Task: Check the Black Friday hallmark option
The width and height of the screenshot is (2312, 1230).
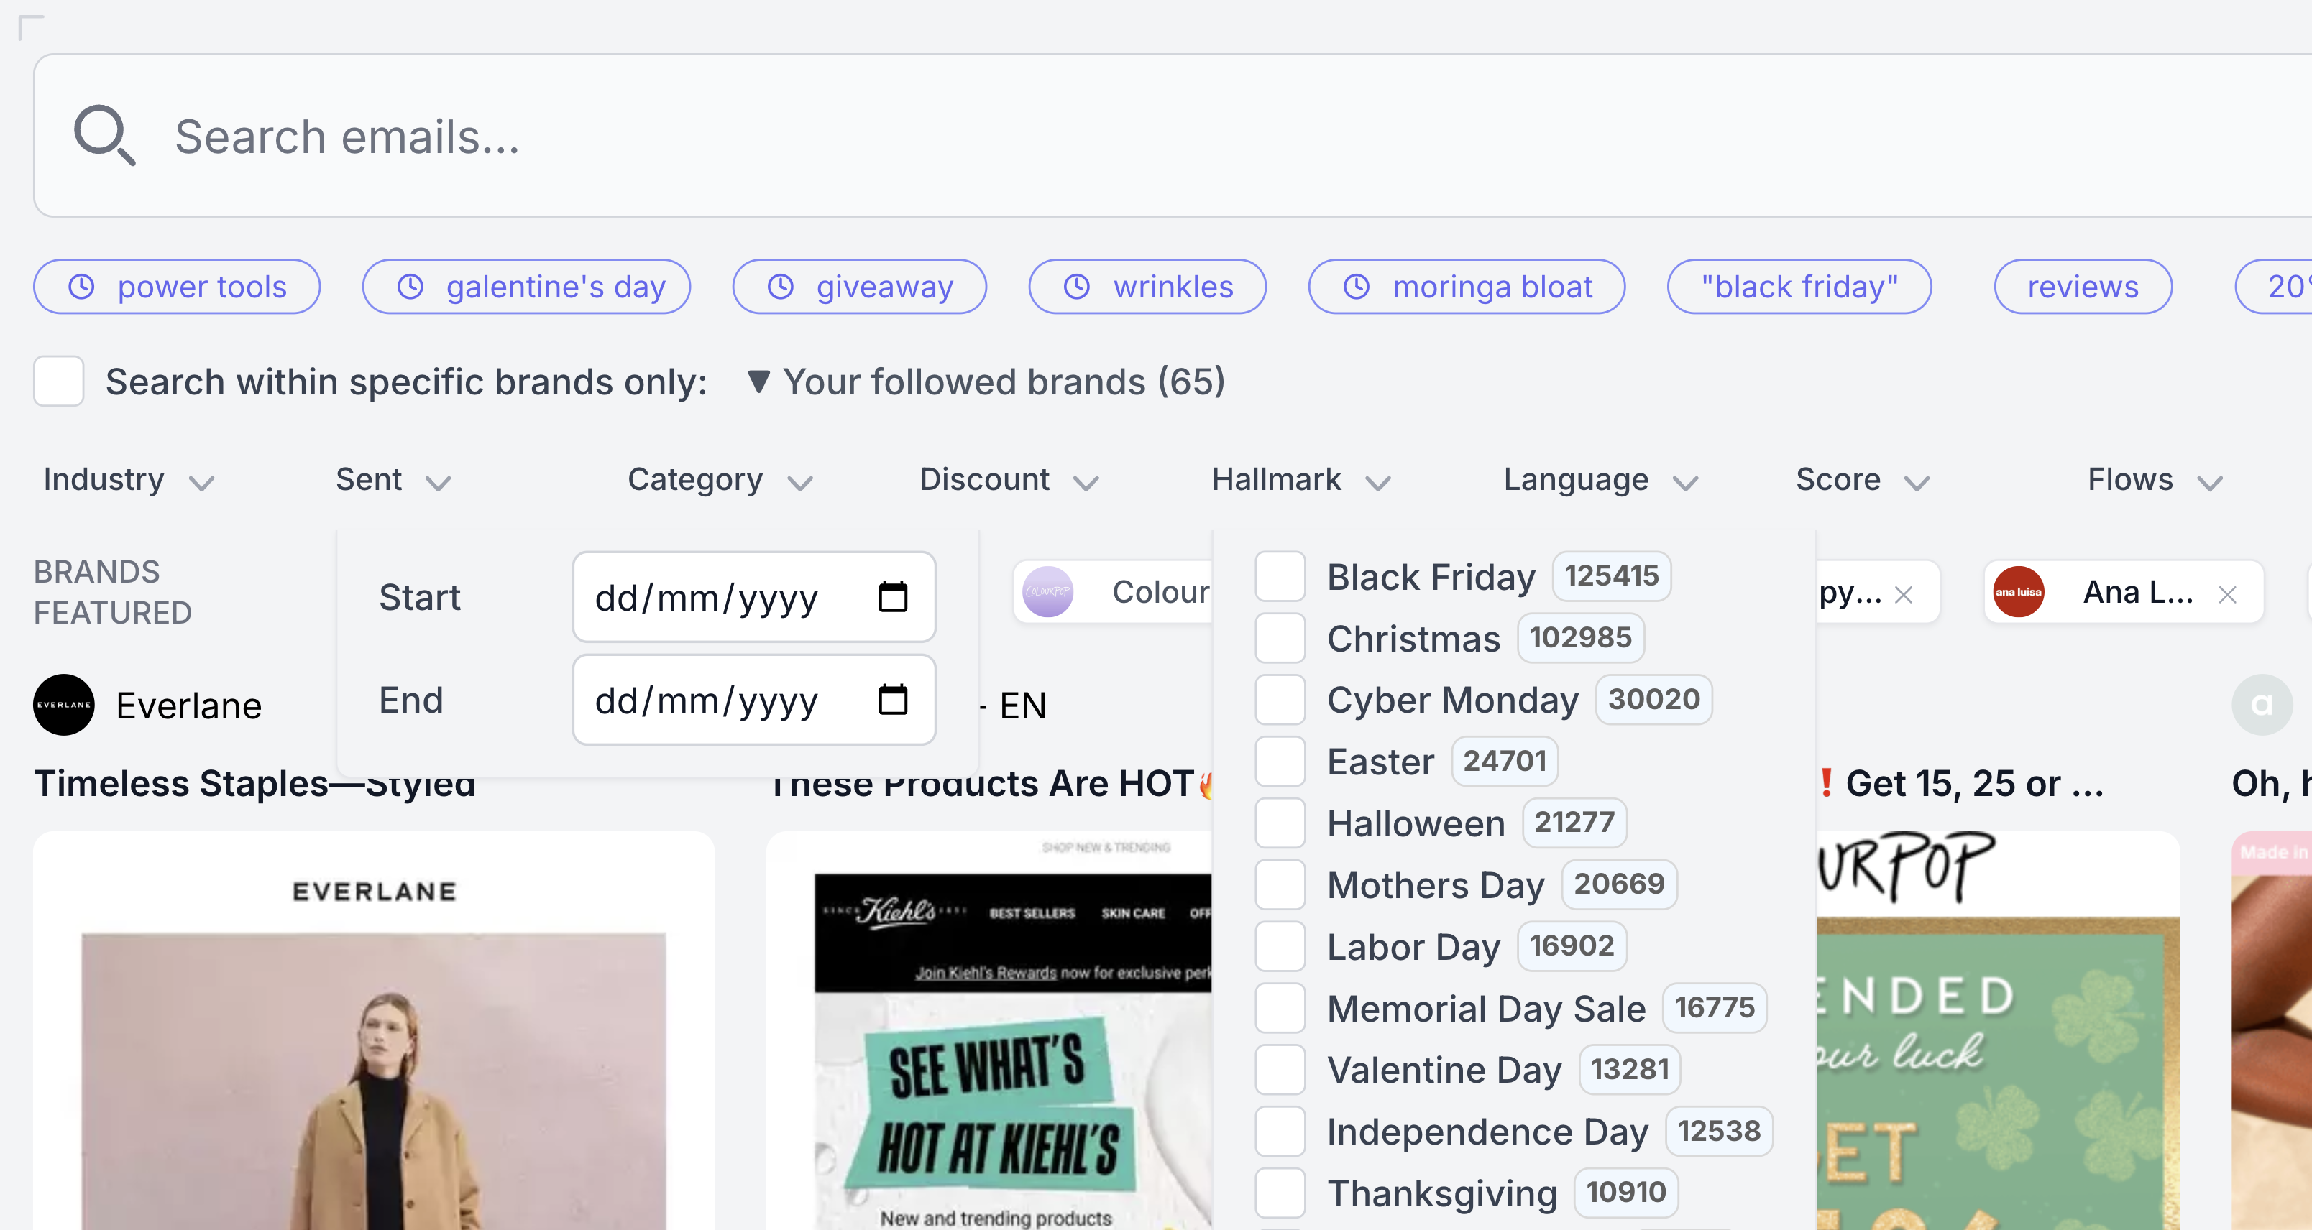Action: pos(1280,576)
